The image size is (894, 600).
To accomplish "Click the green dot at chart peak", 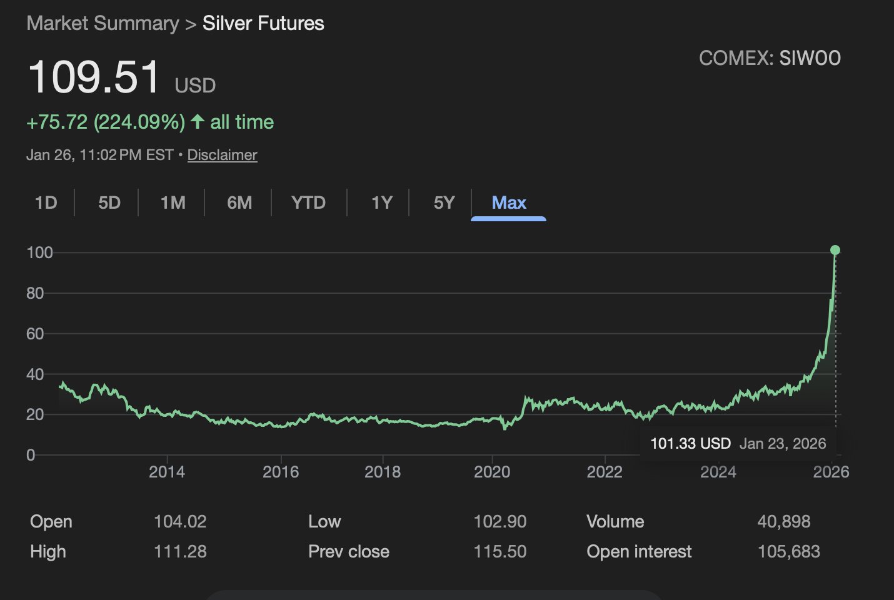I will (x=835, y=251).
